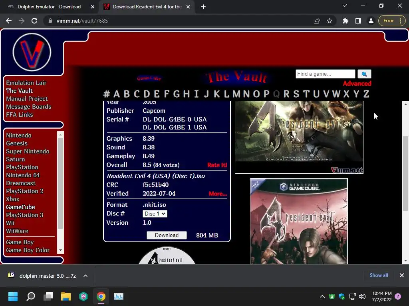Open the Windows Start menu
This screenshot has height=306, width=409.
point(13,296)
